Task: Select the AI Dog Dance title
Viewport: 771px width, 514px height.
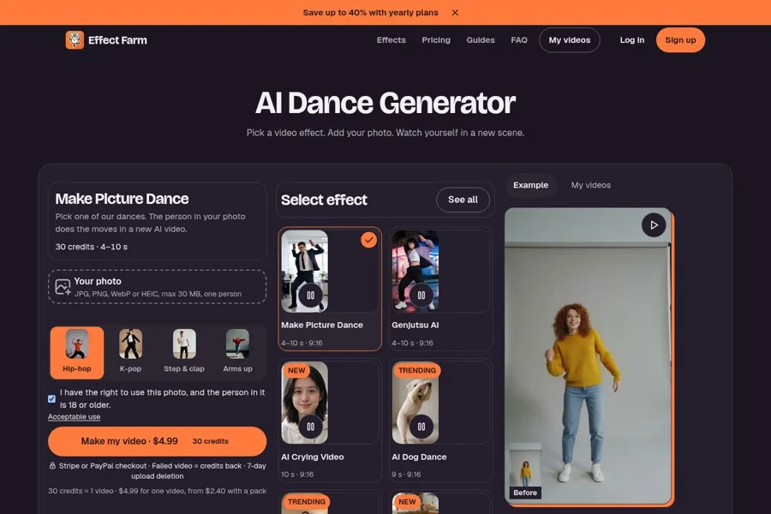Action: click(x=420, y=457)
